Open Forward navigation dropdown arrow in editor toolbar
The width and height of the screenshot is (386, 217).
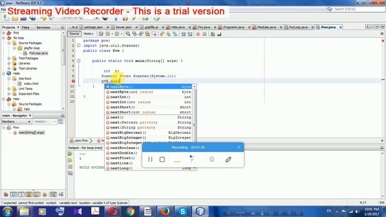pos(122,34)
